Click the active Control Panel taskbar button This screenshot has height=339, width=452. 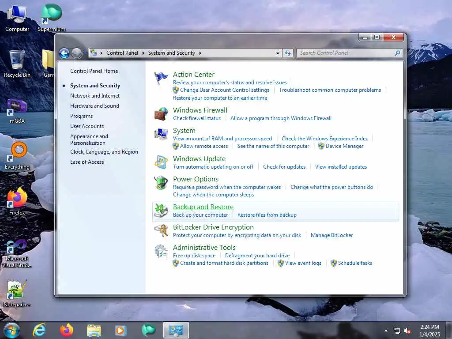[176, 330]
